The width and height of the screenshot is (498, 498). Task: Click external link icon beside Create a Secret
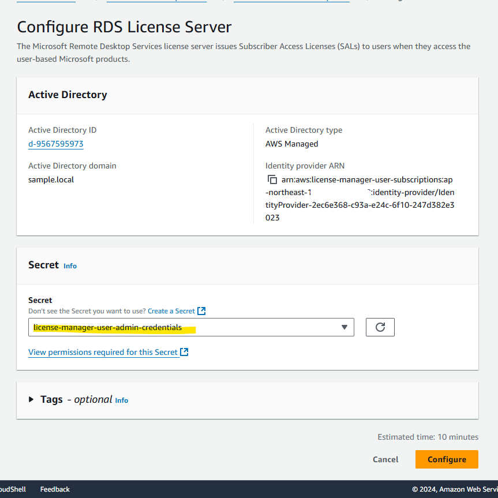coord(201,311)
